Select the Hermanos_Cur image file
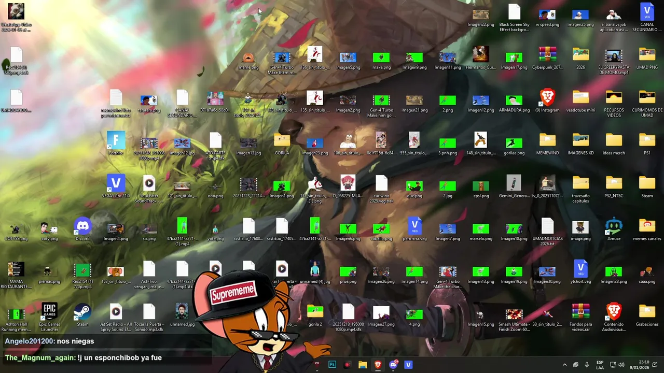The width and height of the screenshot is (664, 373). point(481,58)
